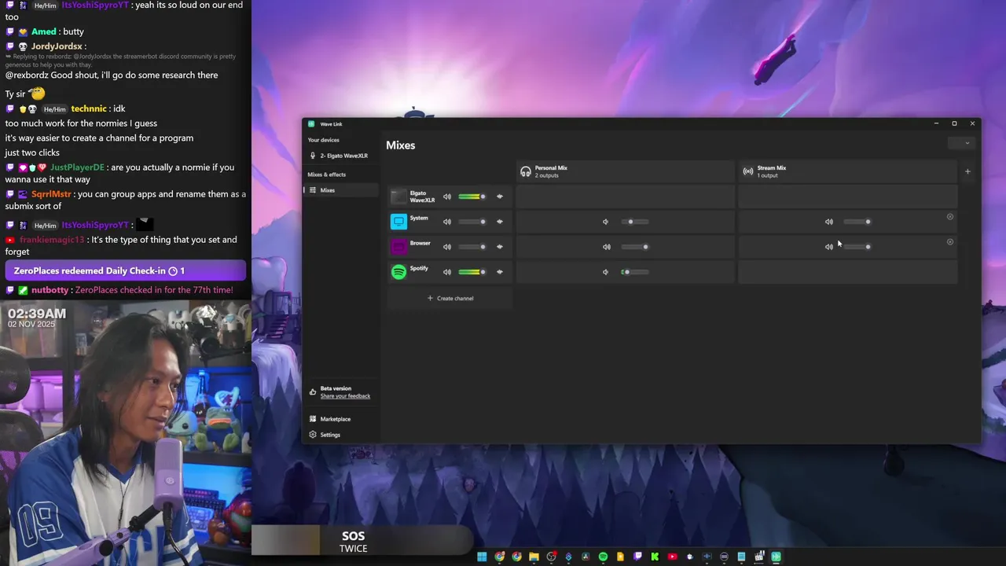
Task: Open effects arrow on Browser channel
Action: (500, 247)
